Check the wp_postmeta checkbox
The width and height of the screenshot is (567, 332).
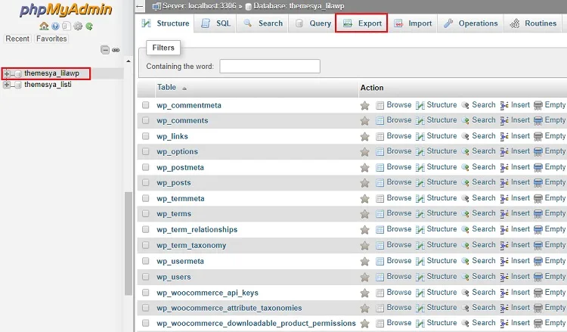(x=146, y=167)
